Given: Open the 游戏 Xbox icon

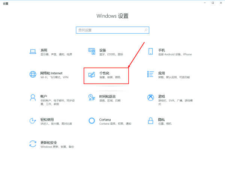Looking at the screenshot, I should pyautogui.click(x=150, y=98).
